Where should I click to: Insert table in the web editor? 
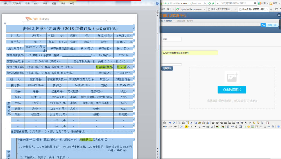[240, 127]
